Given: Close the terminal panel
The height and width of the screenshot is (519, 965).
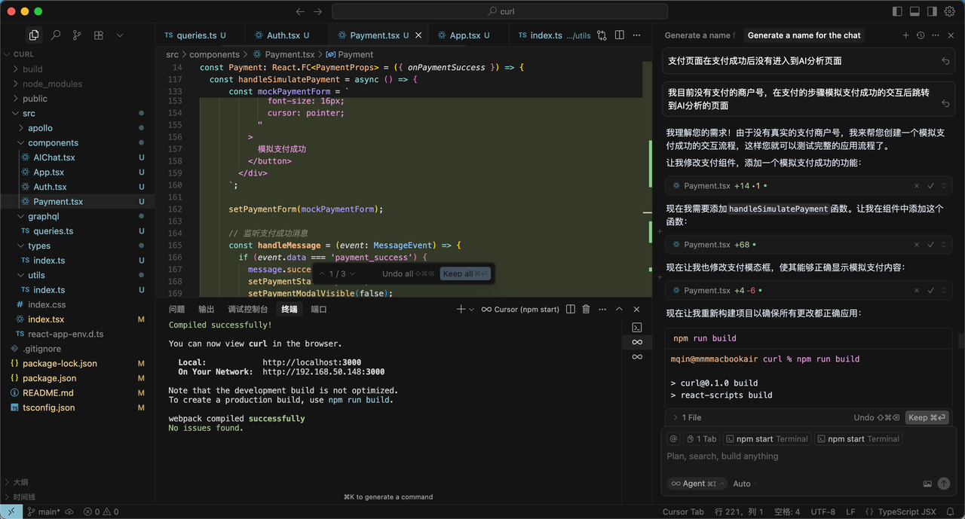Looking at the screenshot, I should [x=637, y=309].
